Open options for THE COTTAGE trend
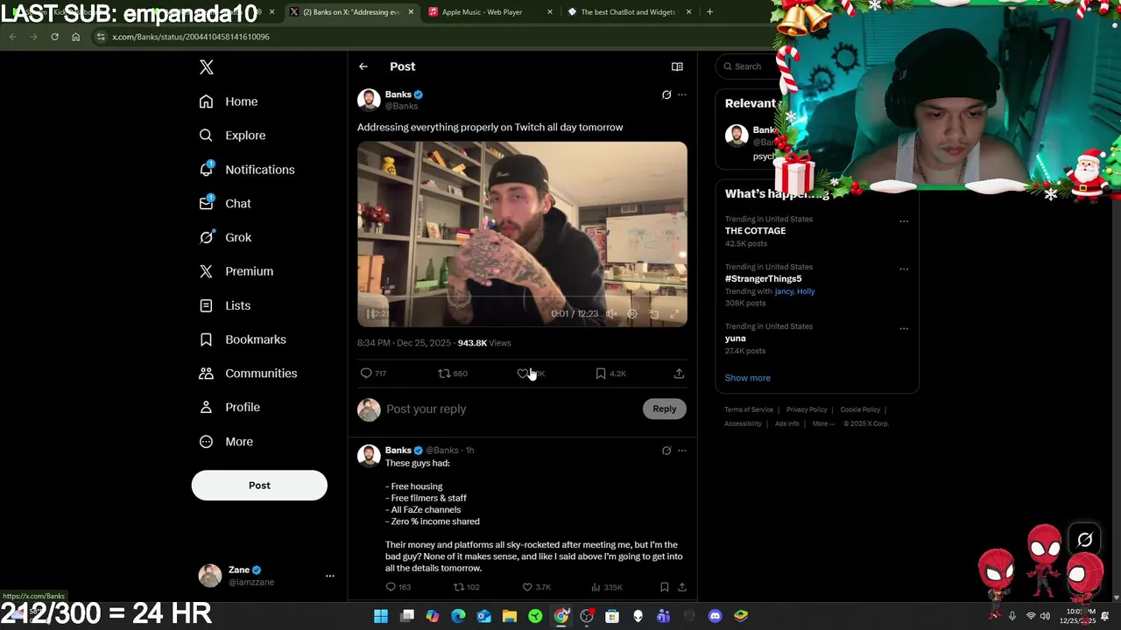 pyautogui.click(x=904, y=221)
